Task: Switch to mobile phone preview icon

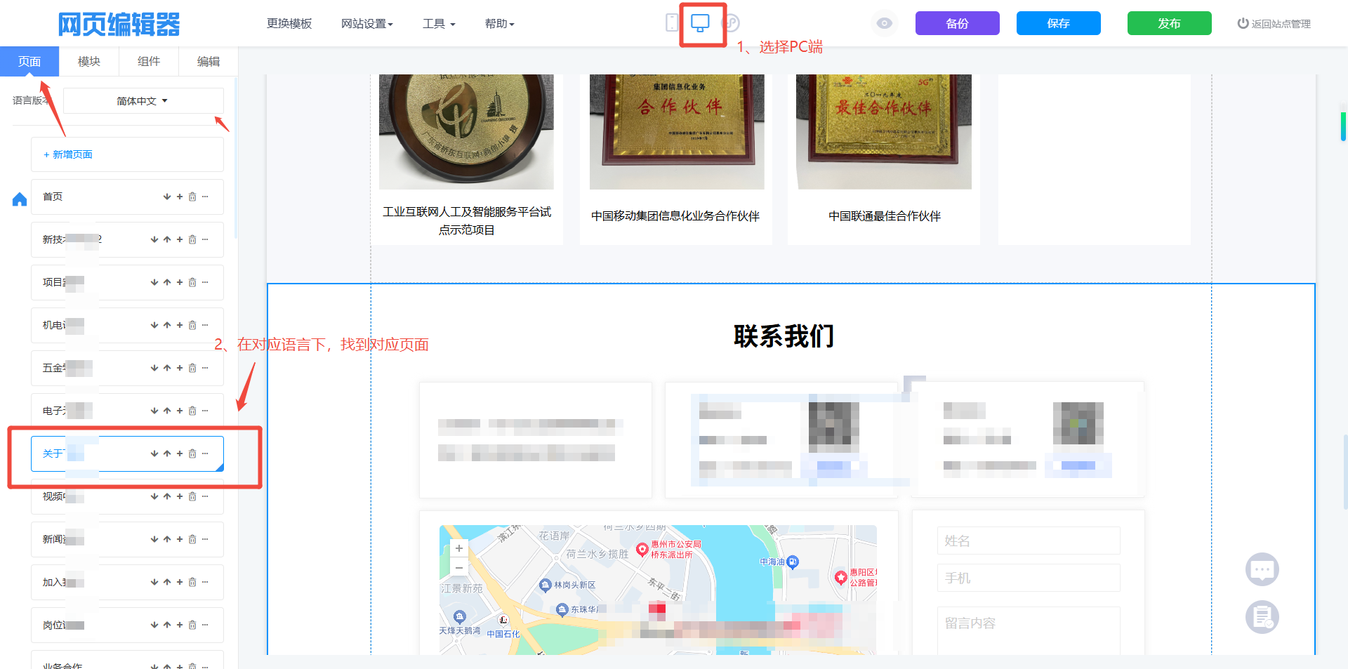Action: click(672, 23)
